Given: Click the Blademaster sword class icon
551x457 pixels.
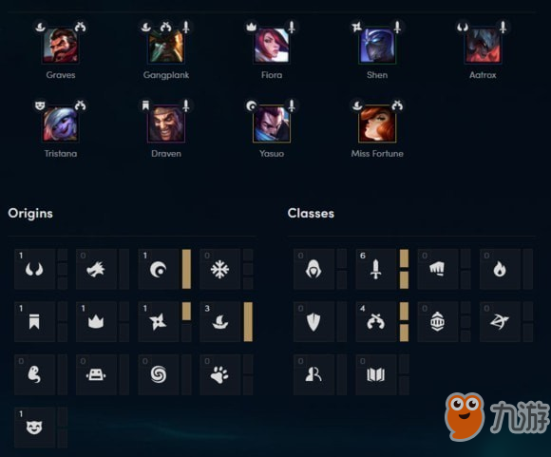Looking at the screenshot, I should [x=375, y=269].
